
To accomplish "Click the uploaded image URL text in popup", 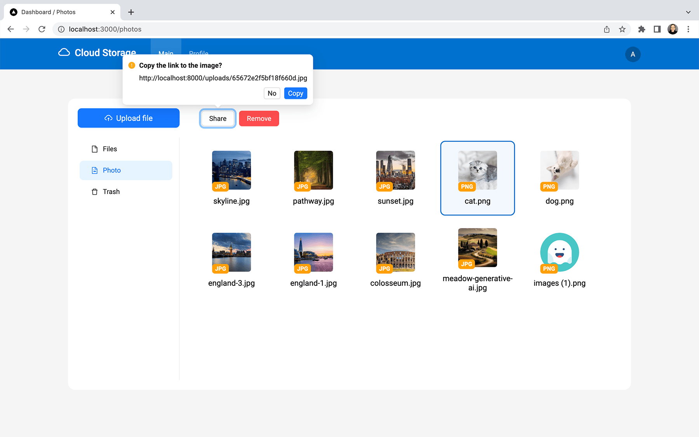I will (x=223, y=78).
